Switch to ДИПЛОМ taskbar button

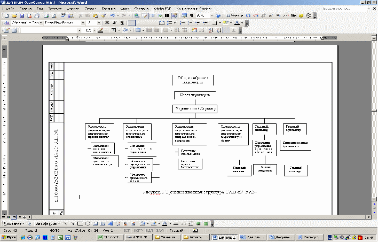click(225, 237)
